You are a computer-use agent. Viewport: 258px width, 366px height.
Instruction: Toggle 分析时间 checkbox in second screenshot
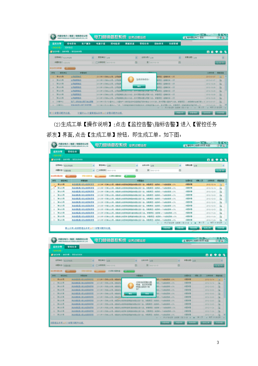(98, 170)
